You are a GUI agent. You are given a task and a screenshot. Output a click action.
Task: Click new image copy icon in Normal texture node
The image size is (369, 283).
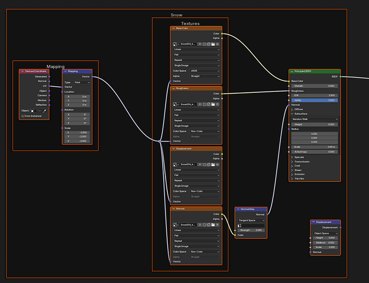tap(209, 225)
